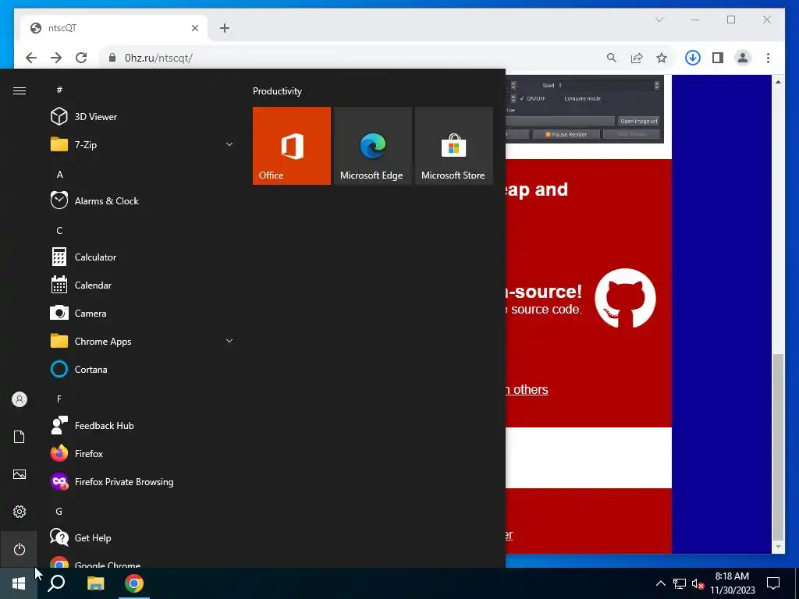
Task: Open Chrome downloads icon
Action: click(x=693, y=58)
